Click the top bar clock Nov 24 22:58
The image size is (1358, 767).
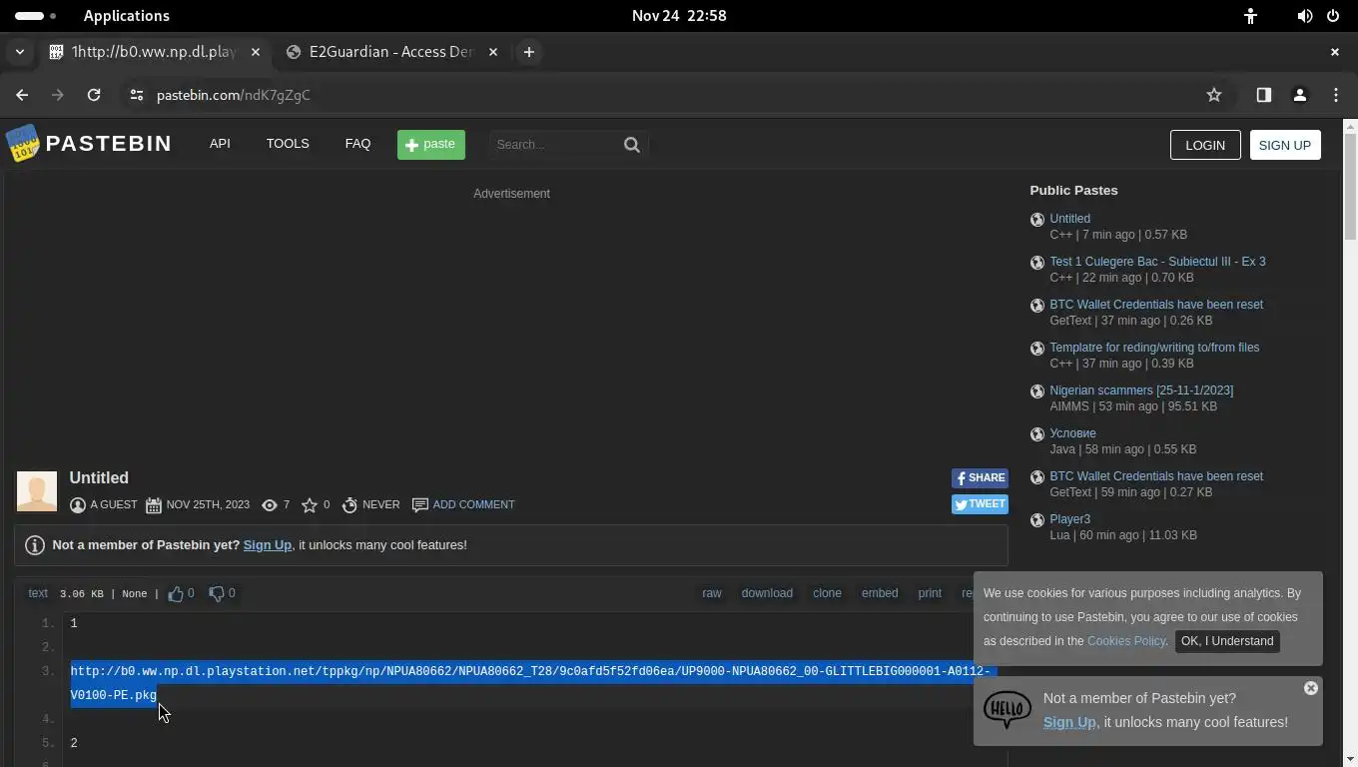coord(679,16)
